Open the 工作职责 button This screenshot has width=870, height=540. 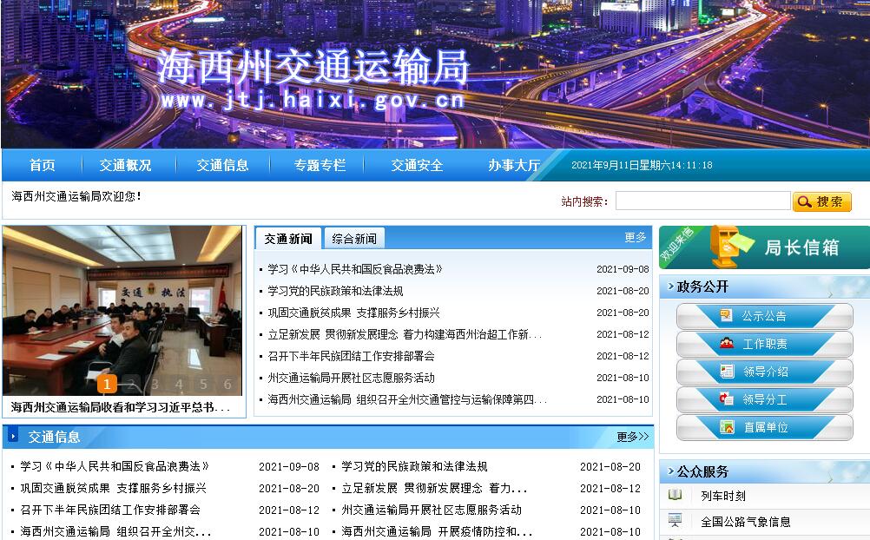tap(765, 344)
